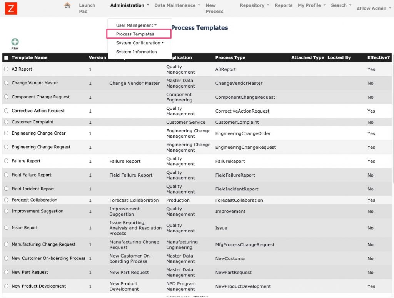Click the FieldIncidentReport process type cell
The height and width of the screenshot is (298, 394).
tap(237, 189)
